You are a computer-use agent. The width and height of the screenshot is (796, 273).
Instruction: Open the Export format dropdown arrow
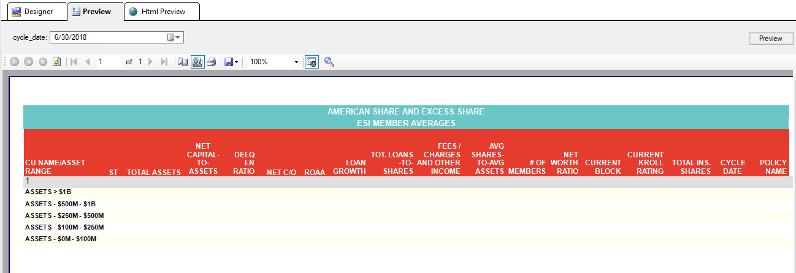pyautogui.click(x=237, y=62)
